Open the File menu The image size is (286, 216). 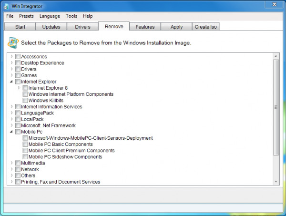[10, 16]
